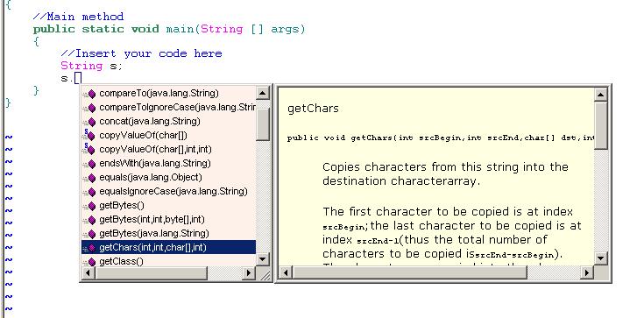Image resolution: width=637 pixels, height=318 pixels.
Task: Click the String s; declaration line
Action: 91,66
